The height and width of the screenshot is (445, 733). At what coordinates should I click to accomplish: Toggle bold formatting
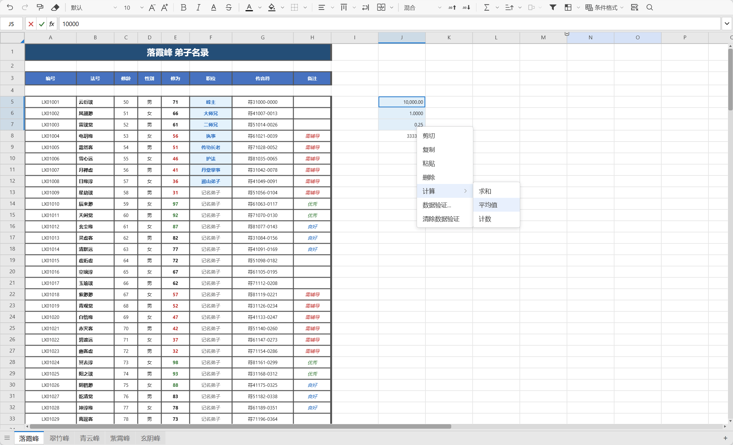[x=183, y=8]
